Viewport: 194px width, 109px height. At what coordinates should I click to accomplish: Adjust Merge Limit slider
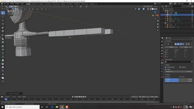(179, 71)
